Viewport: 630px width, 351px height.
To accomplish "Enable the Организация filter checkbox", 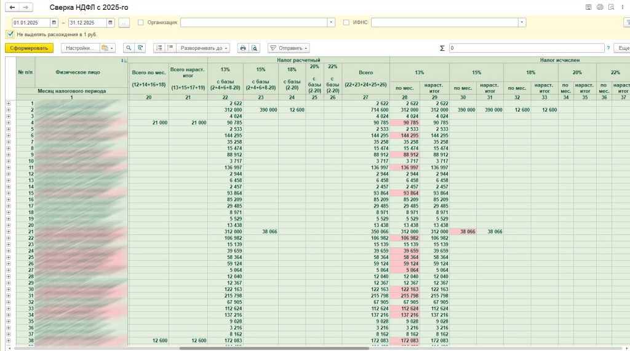I will tap(141, 22).
